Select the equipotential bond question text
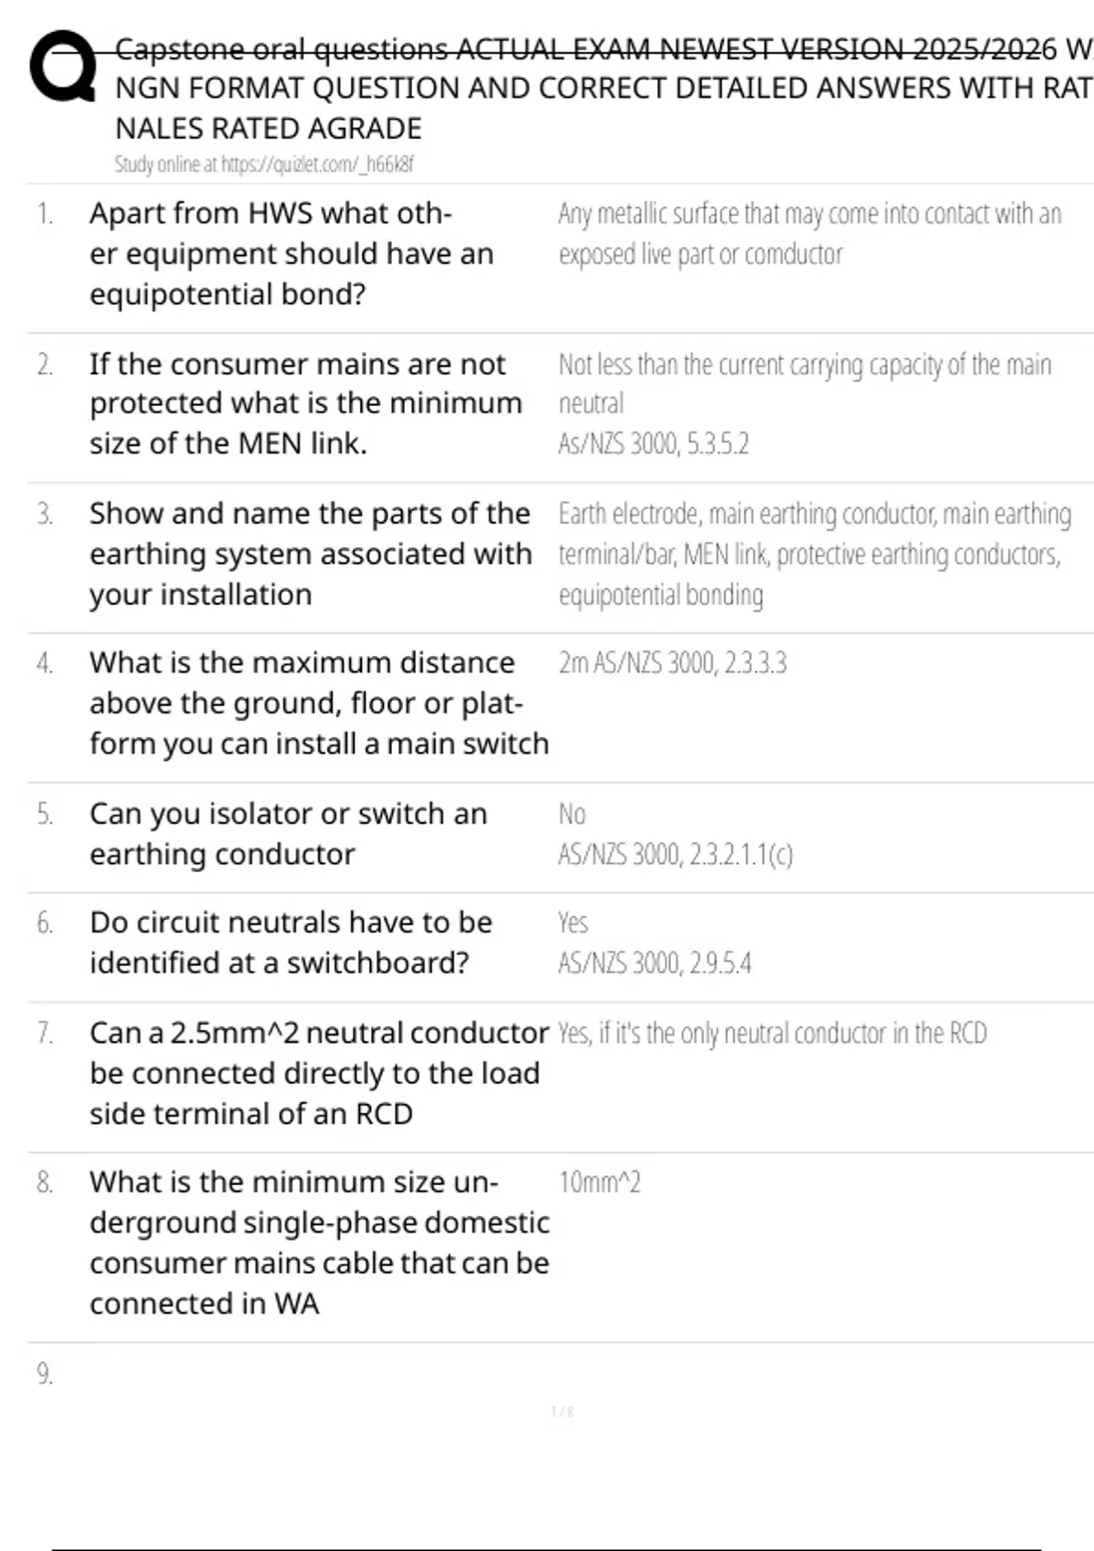 point(291,254)
